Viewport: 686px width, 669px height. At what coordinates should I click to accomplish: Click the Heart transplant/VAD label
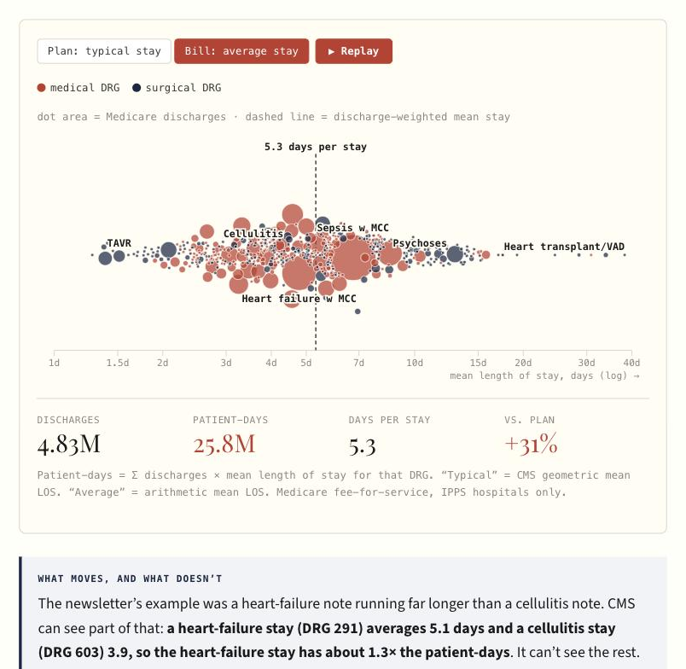pos(564,247)
